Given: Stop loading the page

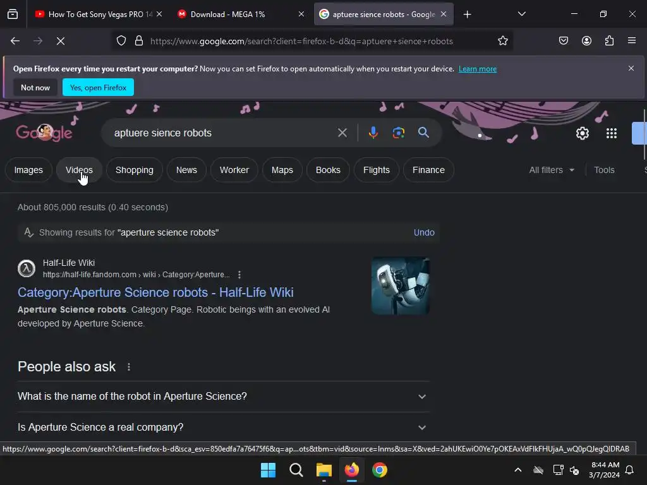Looking at the screenshot, I should point(61,41).
